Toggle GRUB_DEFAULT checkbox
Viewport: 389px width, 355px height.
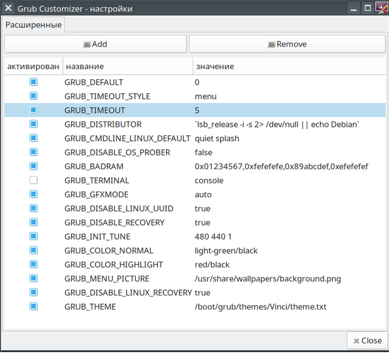pyautogui.click(x=33, y=82)
